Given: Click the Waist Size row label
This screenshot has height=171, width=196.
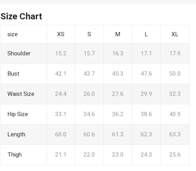Looking at the screenshot, I should coord(21,94).
